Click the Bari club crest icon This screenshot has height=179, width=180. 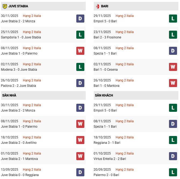point(98,6)
